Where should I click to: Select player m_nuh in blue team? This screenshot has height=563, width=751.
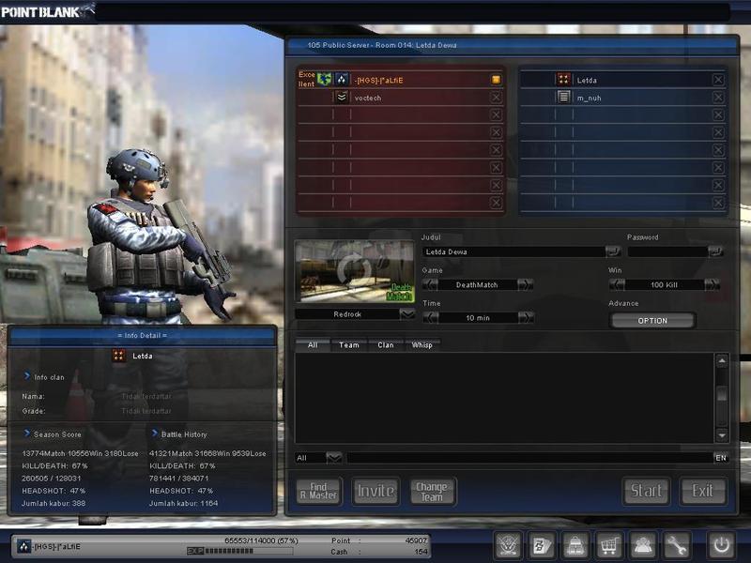pos(621,98)
